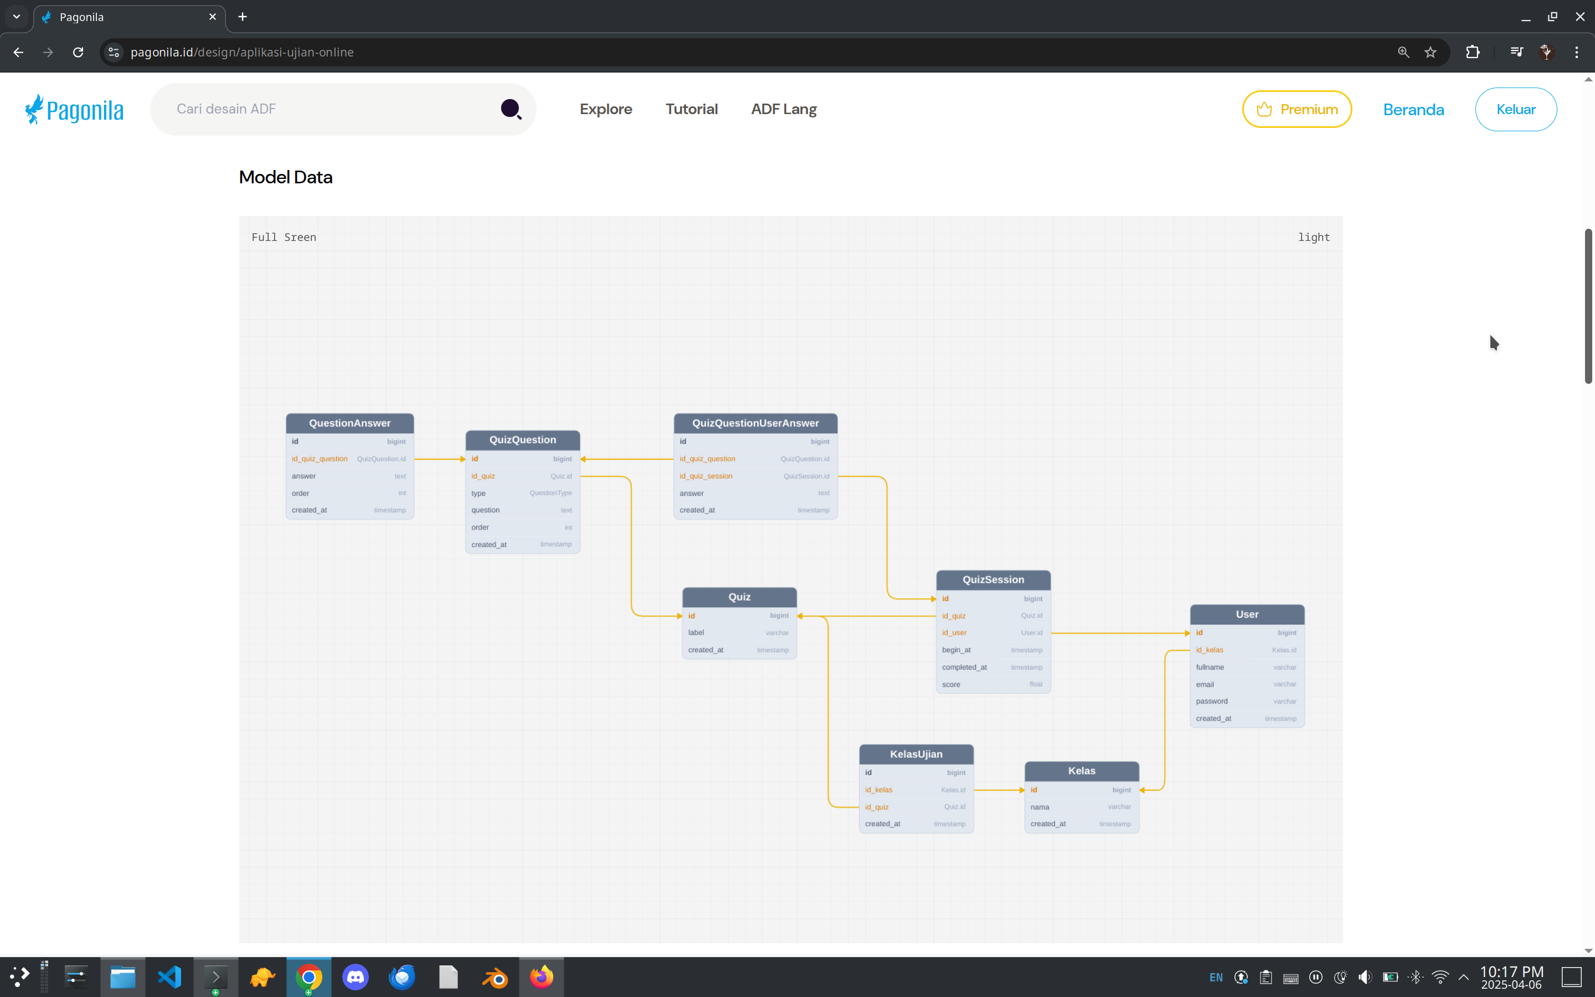Open Chrome extensions puzzle icon
The width and height of the screenshot is (1595, 997).
point(1473,52)
